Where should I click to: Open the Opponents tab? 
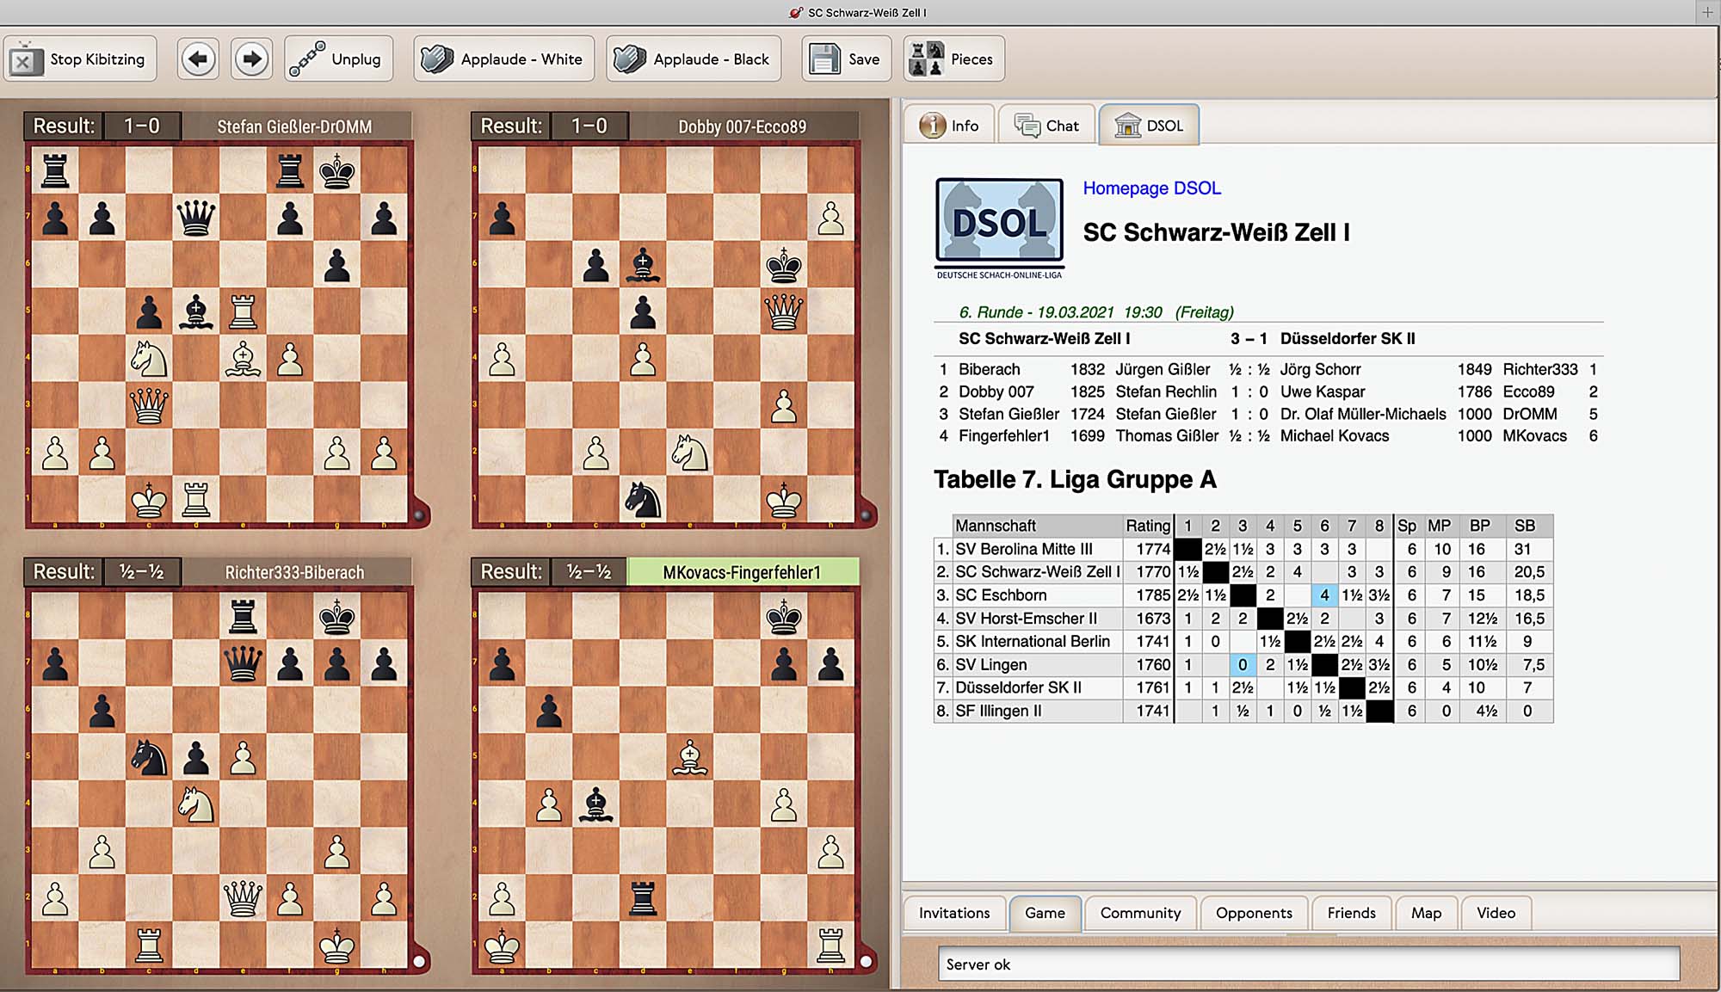pyautogui.click(x=1254, y=913)
